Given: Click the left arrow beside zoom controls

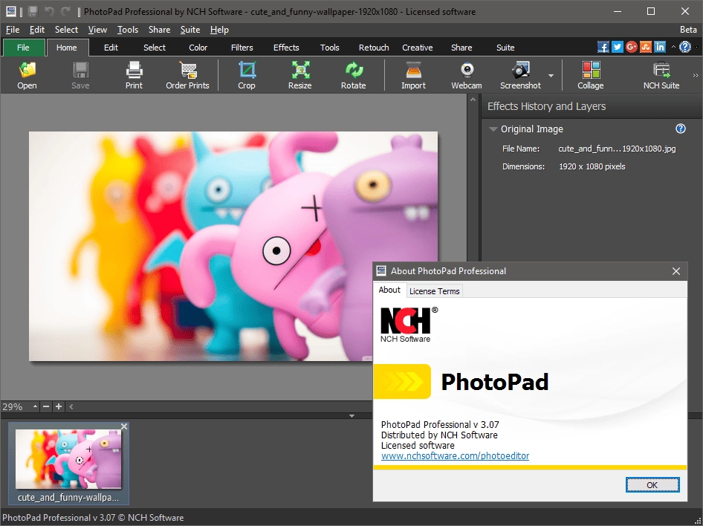Looking at the screenshot, I should 71,406.
